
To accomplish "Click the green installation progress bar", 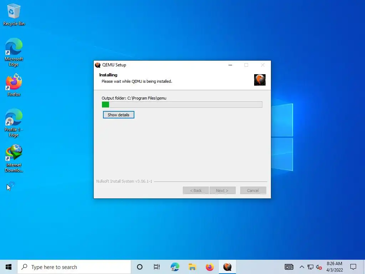I will 182,105.
